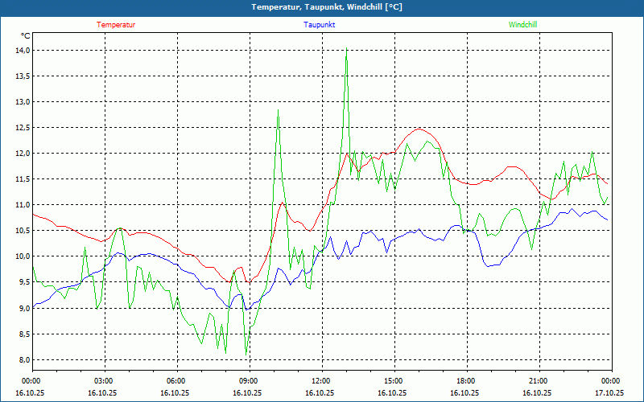Click the °C unit label on y-axis
This screenshot has height=402, width=644.
[26, 36]
